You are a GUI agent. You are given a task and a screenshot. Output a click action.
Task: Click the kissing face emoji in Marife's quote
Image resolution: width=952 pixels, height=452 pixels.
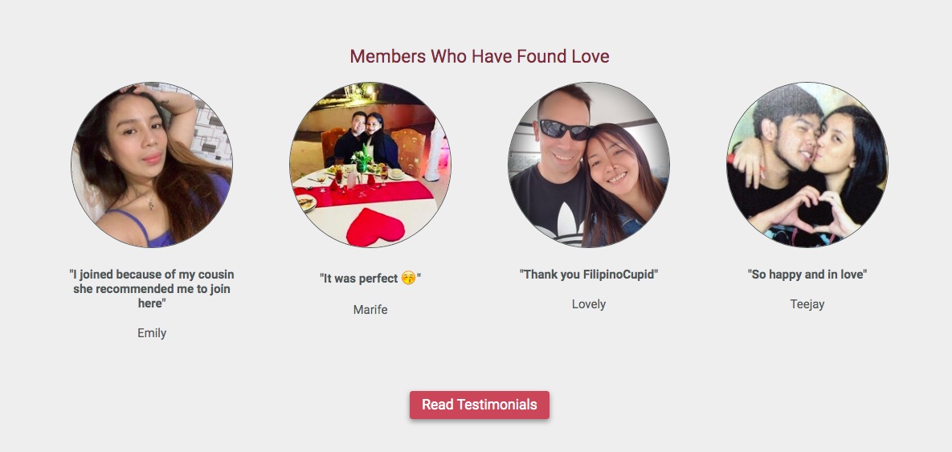point(409,278)
